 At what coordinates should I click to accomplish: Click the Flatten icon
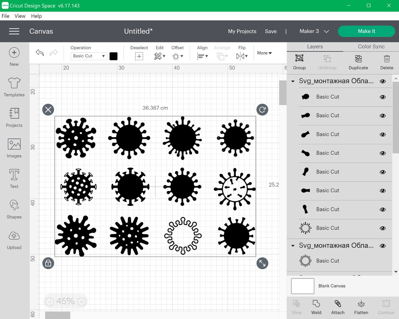click(361, 307)
